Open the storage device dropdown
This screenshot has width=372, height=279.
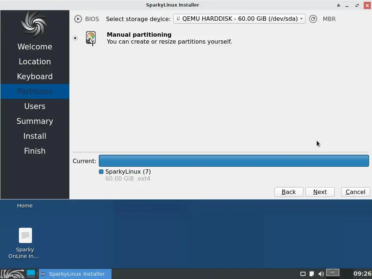click(x=239, y=19)
